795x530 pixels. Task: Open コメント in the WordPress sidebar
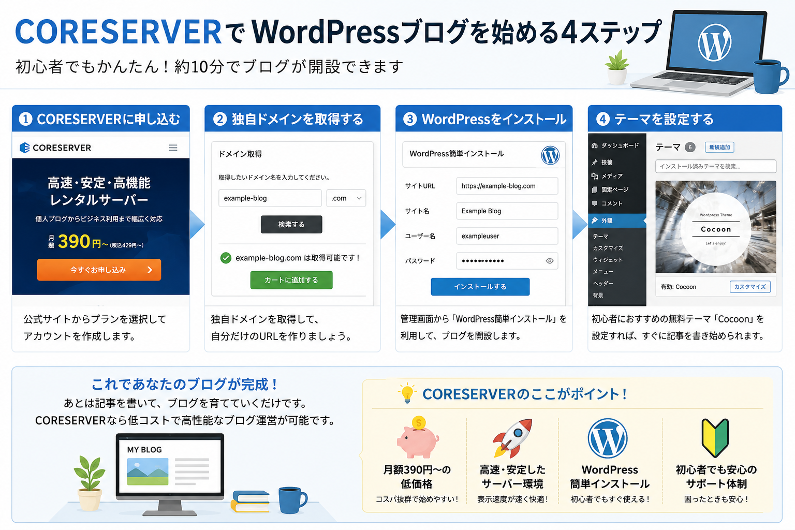tap(612, 203)
